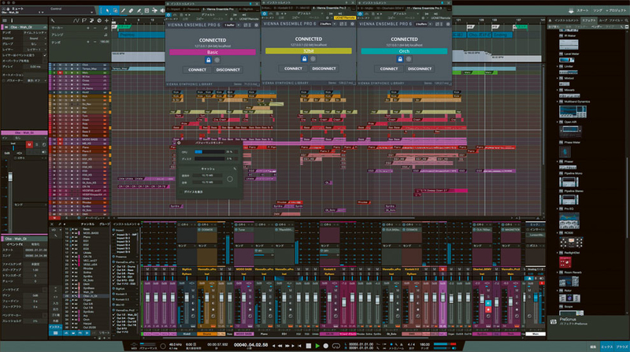Expand the Open AIR effect in browser

[558, 122]
